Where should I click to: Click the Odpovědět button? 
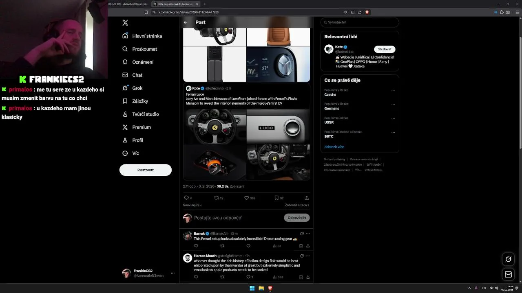[296, 218]
